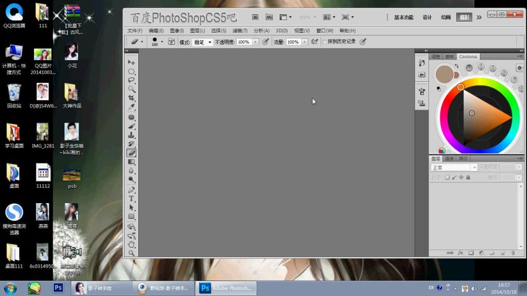The width and height of the screenshot is (527, 296).
Task: Select the Elliptical Marquee tool
Action: tap(131, 71)
